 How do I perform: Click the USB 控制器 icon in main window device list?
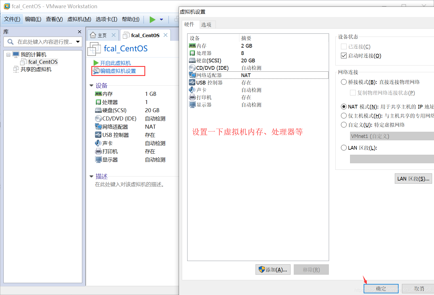pos(98,135)
